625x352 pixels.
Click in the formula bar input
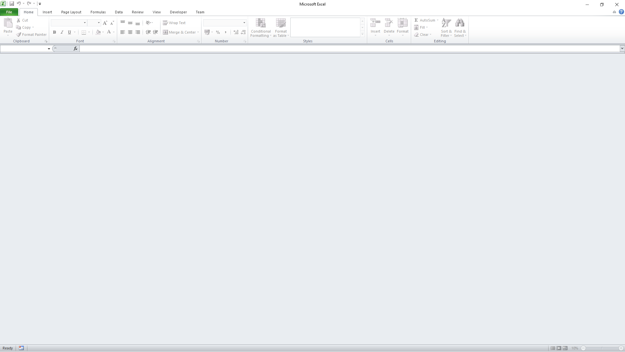coord(350,49)
